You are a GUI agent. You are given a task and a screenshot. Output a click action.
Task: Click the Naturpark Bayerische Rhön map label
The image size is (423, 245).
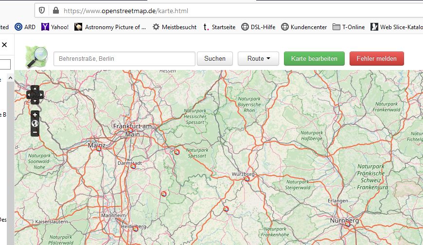tap(249, 105)
